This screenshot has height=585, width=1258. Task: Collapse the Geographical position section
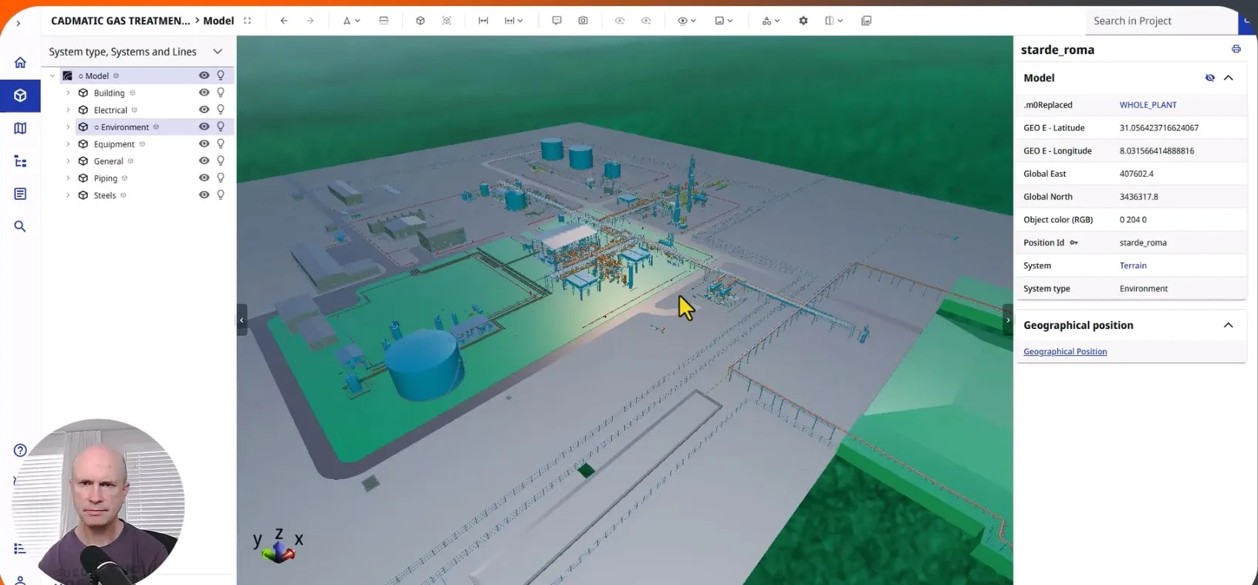pos(1228,326)
